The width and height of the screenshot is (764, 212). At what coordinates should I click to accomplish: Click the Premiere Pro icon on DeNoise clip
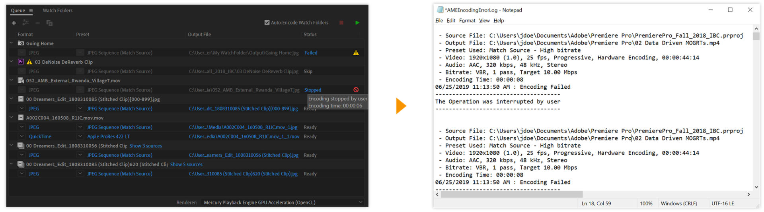pos(21,62)
